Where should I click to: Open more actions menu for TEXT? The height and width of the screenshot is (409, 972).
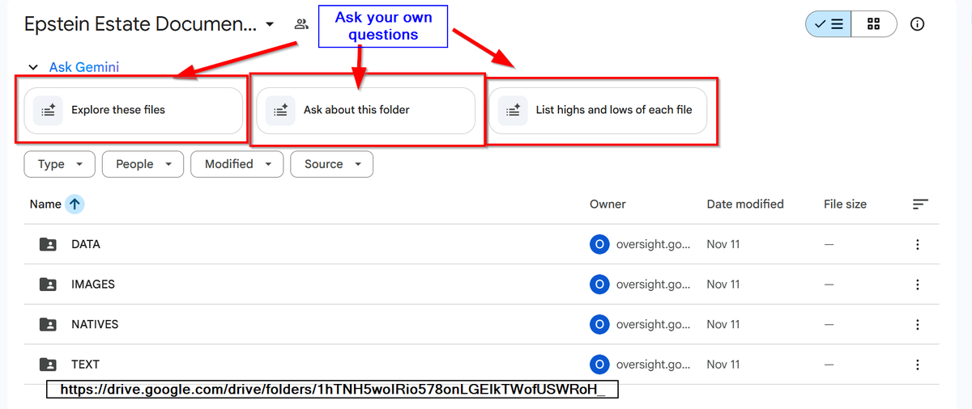click(x=918, y=365)
